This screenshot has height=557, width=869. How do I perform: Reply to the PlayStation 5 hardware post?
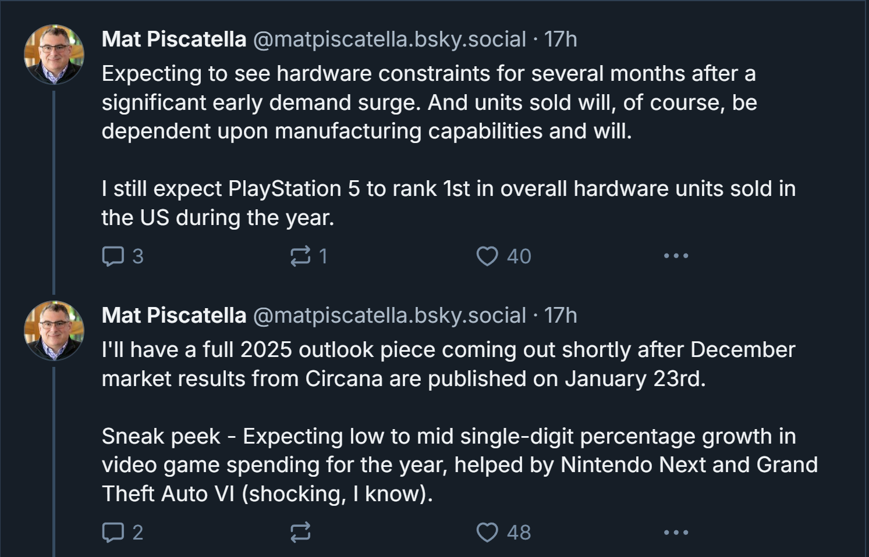[x=113, y=256]
